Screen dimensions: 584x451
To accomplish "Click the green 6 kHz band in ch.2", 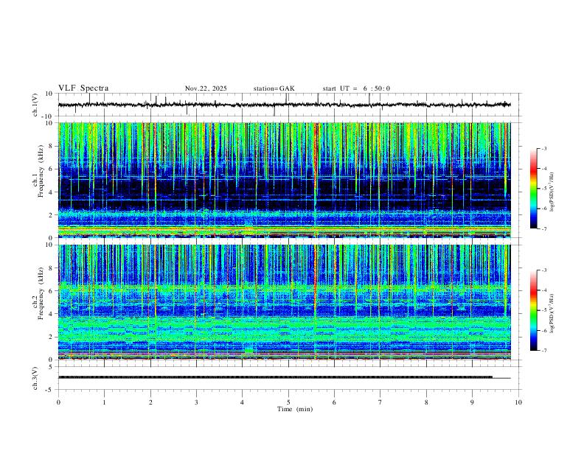I will [x=284, y=287].
